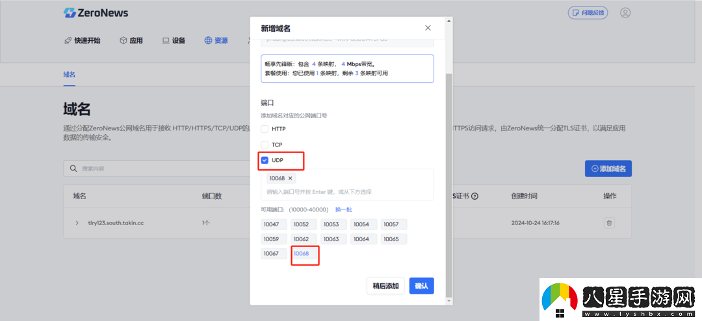Image resolution: width=702 pixels, height=321 pixels.
Task: Delete the tiry123.south.takin.cc domain via trash icon
Action: (x=609, y=223)
